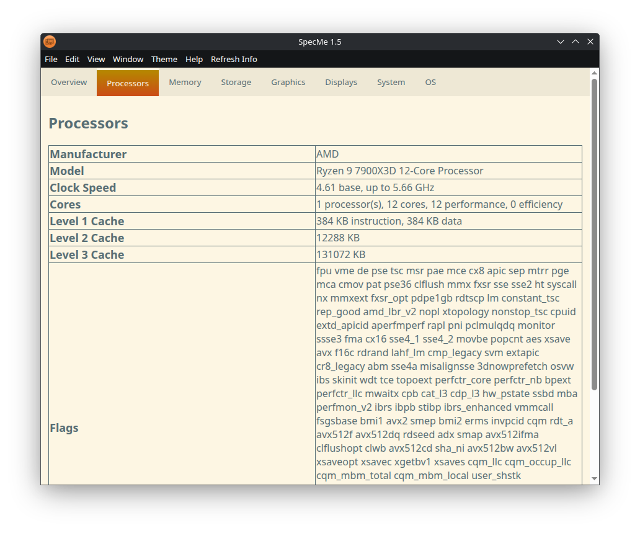Viewport: 640px width, 533px height.
Task: View the Displays tab
Action: tap(341, 83)
